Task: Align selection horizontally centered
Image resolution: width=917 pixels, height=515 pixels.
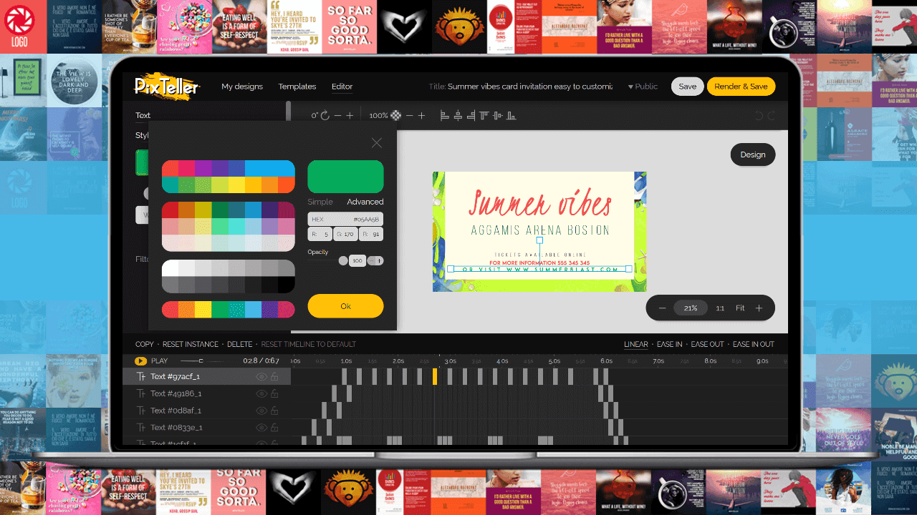Action: pyautogui.click(x=458, y=115)
